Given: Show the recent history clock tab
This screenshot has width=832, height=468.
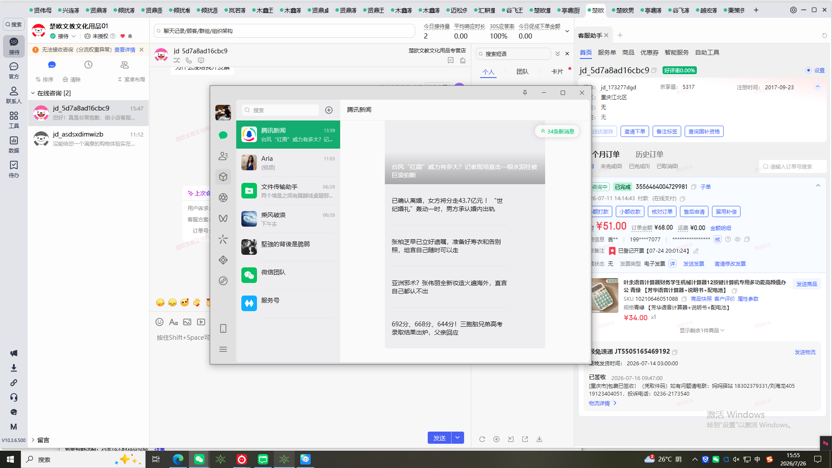Looking at the screenshot, I should [88, 65].
